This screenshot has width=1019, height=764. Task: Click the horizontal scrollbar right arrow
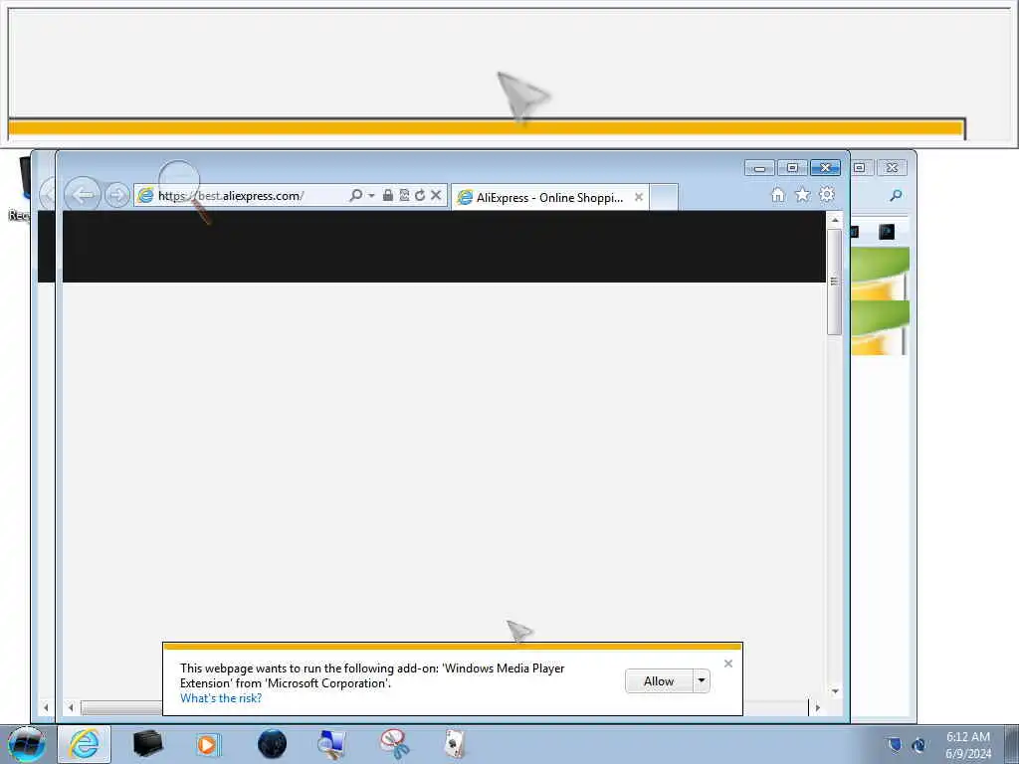click(x=818, y=707)
